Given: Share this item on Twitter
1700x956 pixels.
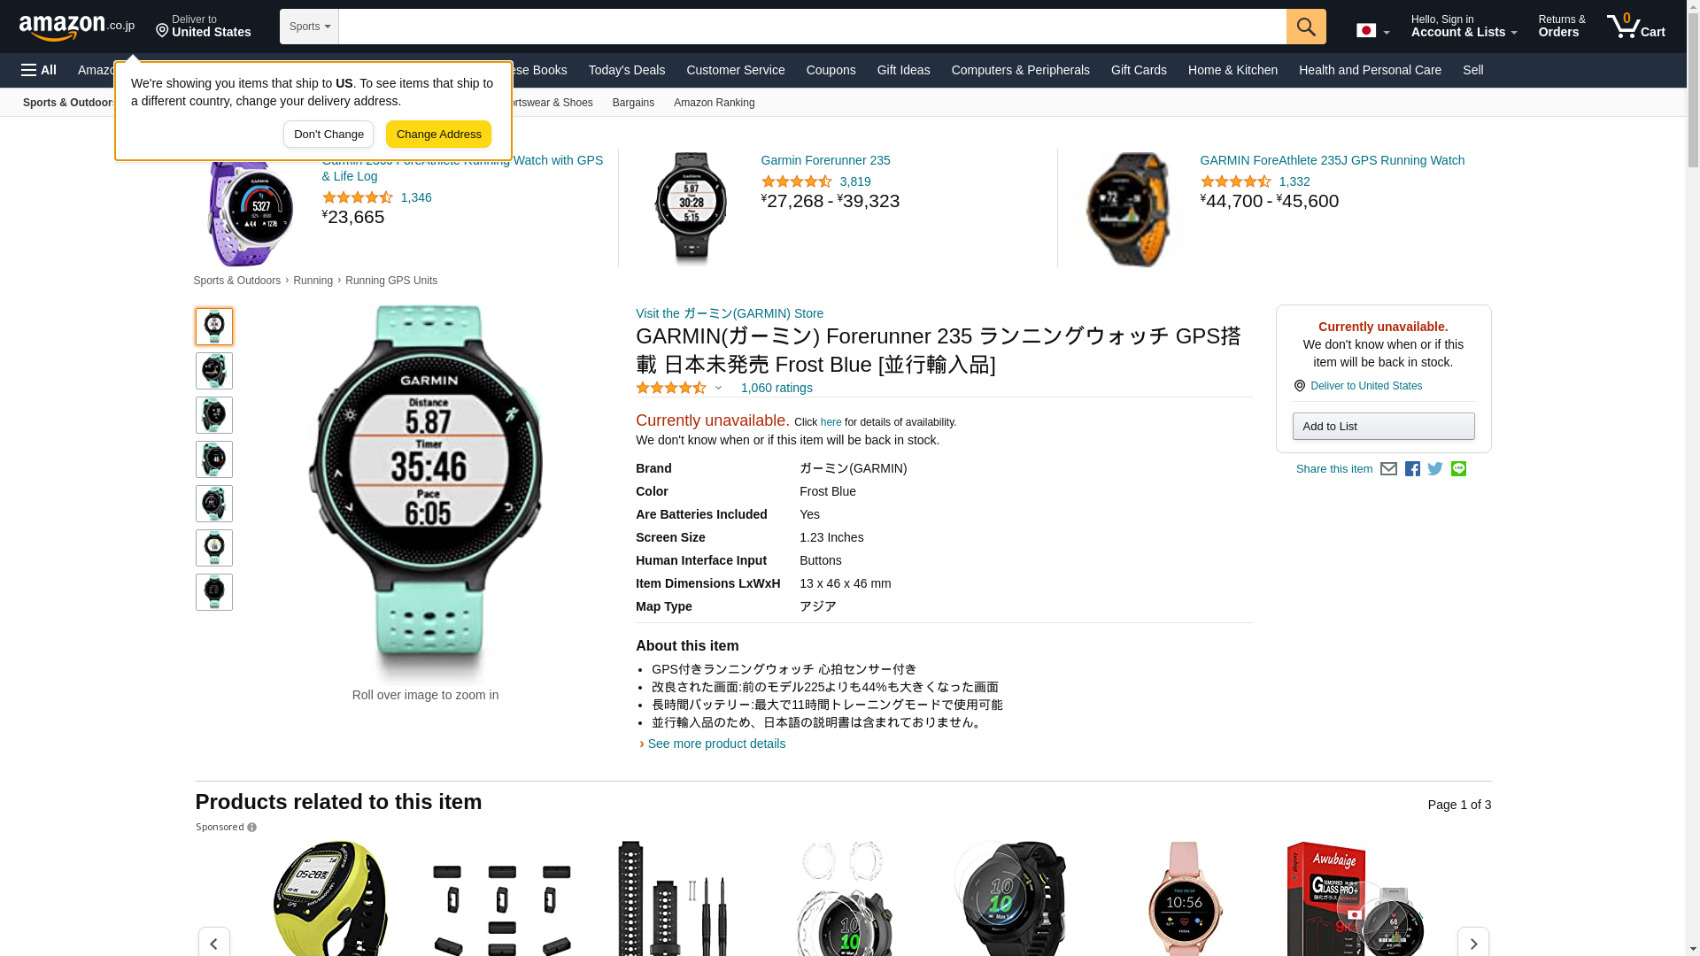Looking at the screenshot, I should 1435,469.
